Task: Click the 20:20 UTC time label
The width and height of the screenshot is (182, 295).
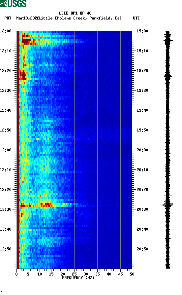Action: [142, 190]
